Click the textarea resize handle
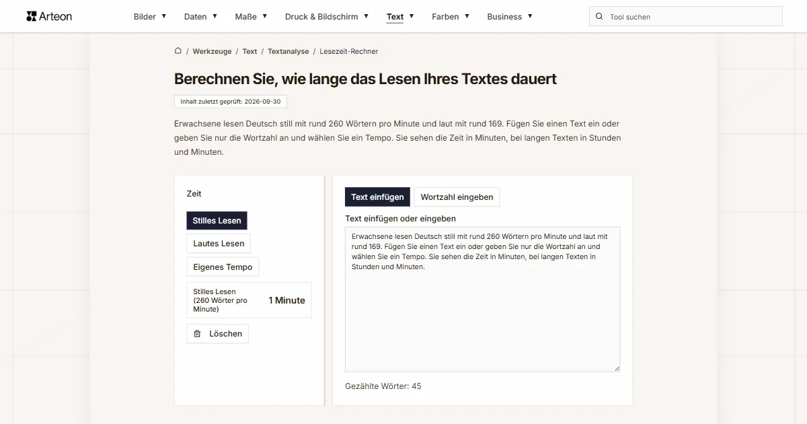This screenshot has height=424, width=807. click(617, 368)
